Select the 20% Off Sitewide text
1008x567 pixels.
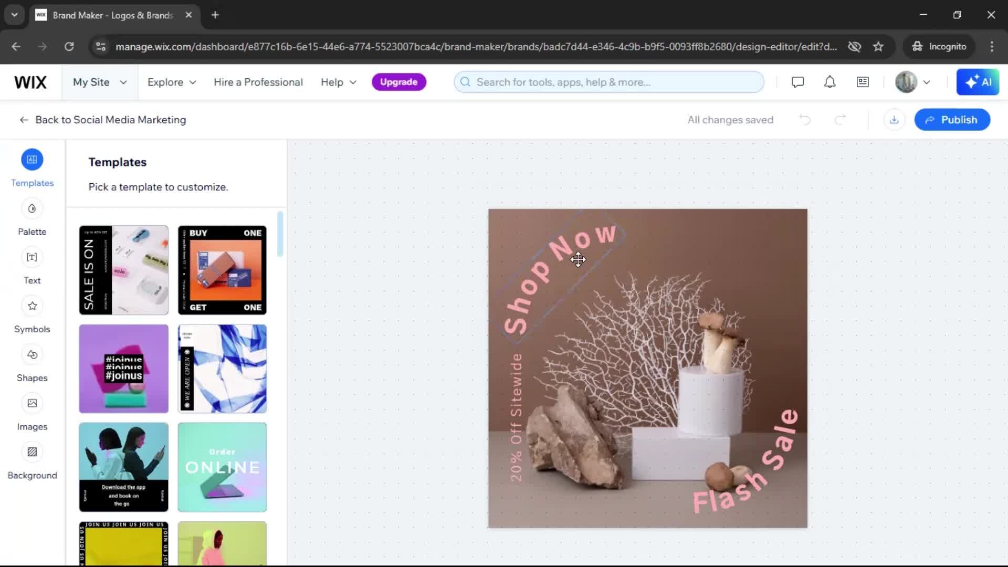(516, 417)
